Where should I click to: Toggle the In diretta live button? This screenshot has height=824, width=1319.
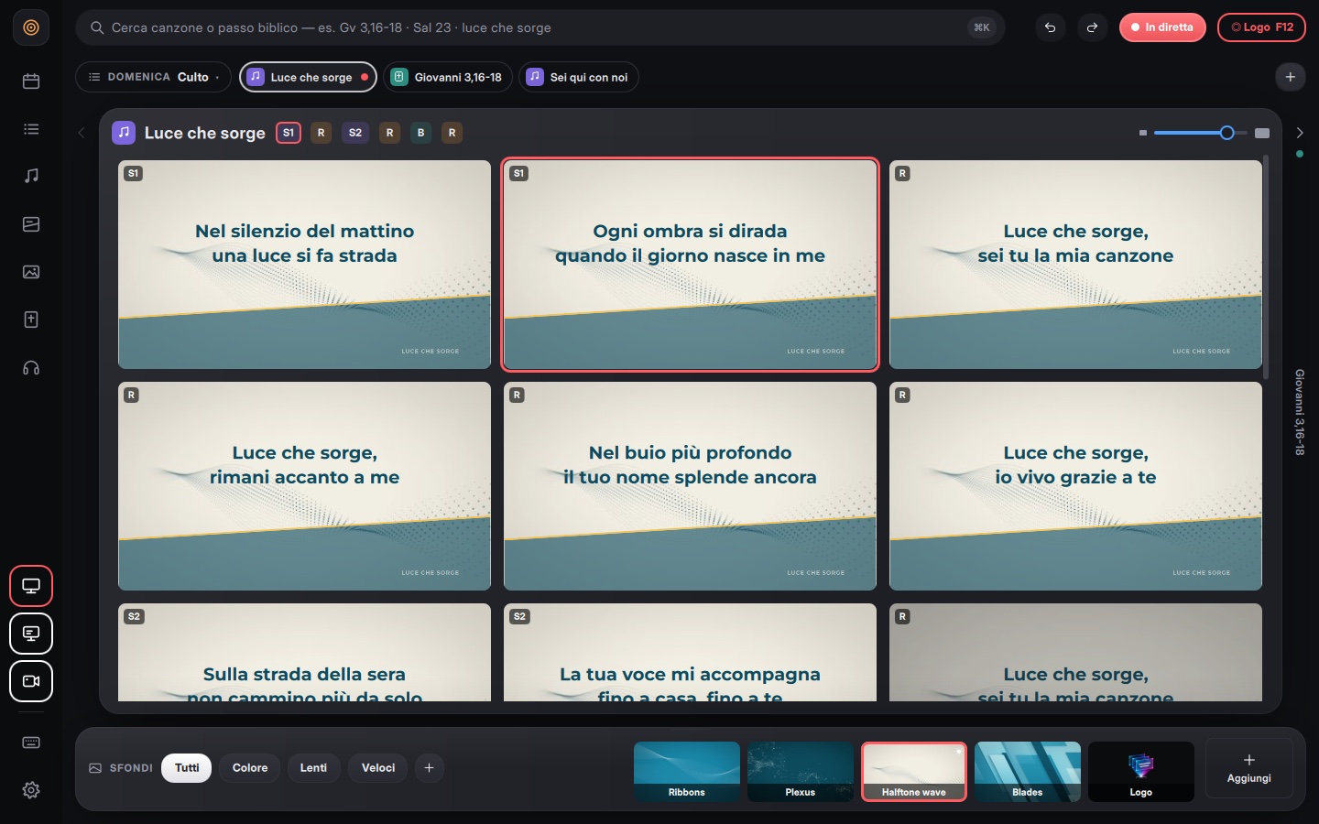coord(1162,27)
